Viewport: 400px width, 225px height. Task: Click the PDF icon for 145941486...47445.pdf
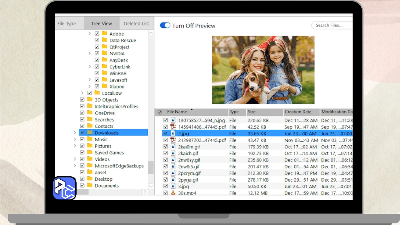tap(173, 127)
